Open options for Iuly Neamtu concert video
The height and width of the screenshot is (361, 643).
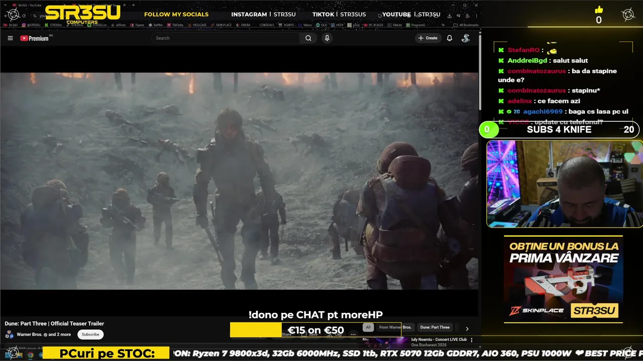[x=471, y=340]
